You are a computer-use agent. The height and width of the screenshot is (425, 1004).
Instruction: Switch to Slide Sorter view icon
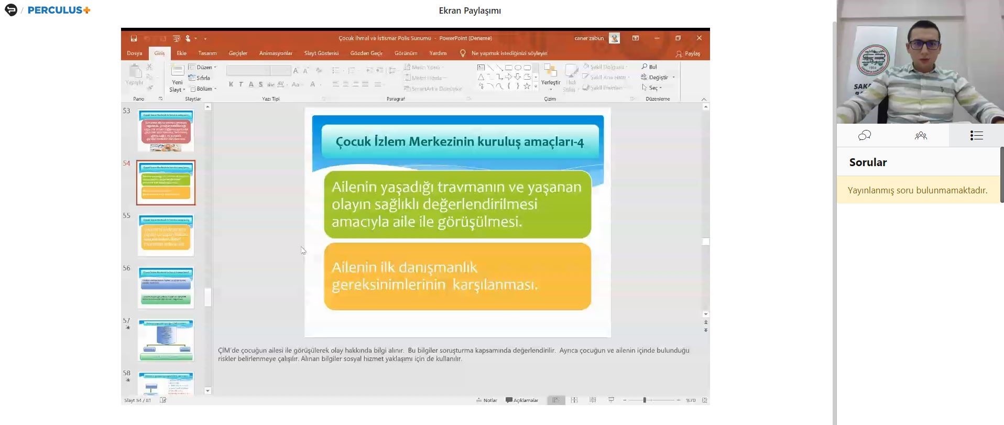[574, 400]
